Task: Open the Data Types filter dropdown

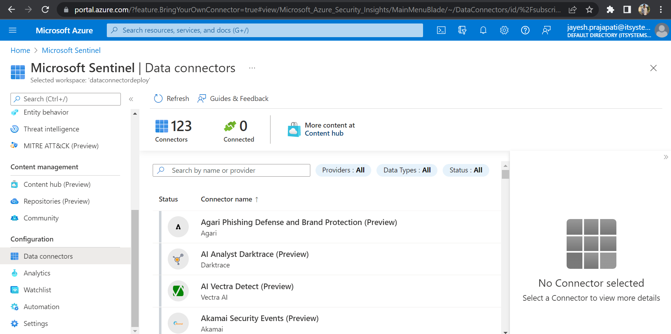Action: [407, 170]
